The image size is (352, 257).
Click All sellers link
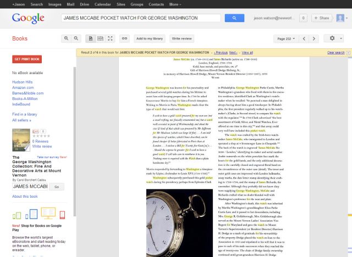(x=21, y=120)
